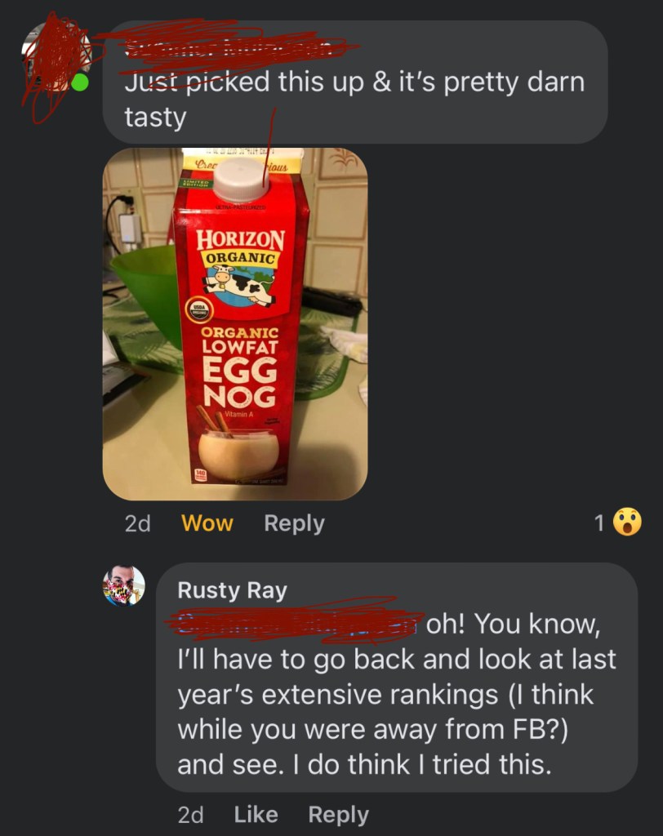The height and width of the screenshot is (836, 663).
Task: Reply to the eggnog photo comment
Action: tap(295, 523)
